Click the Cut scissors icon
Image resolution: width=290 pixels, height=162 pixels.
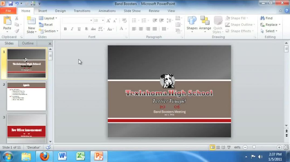pyautogui.click(x=17, y=18)
